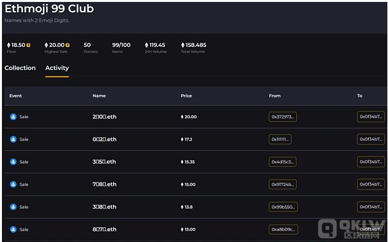
Task: Click the OpenSea icon on 17.2 sale row
Action: pyautogui.click(x=13, y=139)
